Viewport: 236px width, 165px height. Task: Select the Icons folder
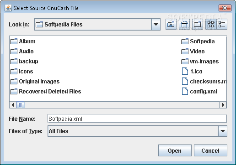pos(21,72)
